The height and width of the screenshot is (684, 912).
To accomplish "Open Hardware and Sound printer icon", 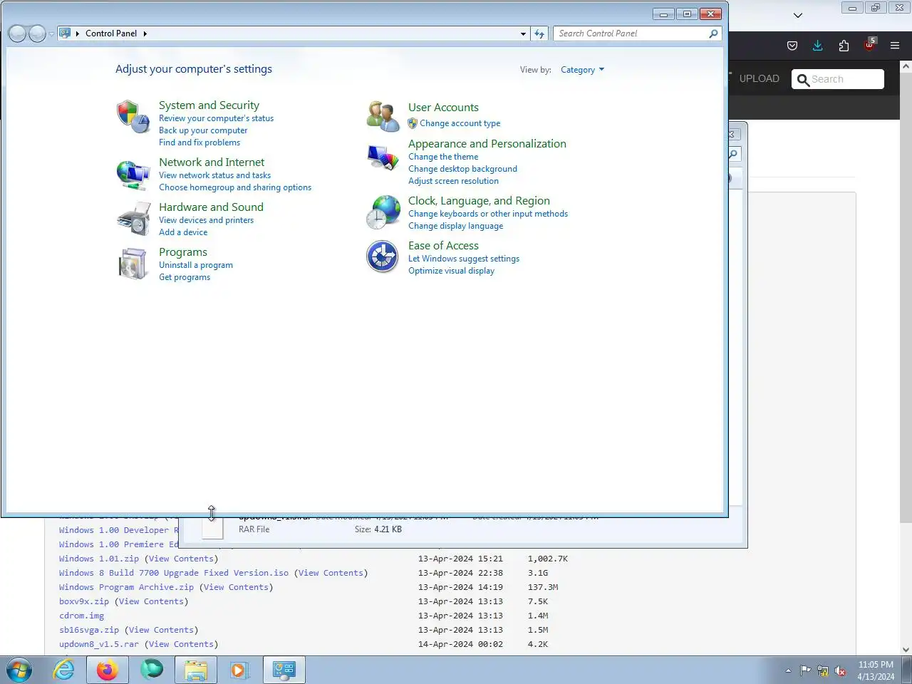I will point(133,219).
